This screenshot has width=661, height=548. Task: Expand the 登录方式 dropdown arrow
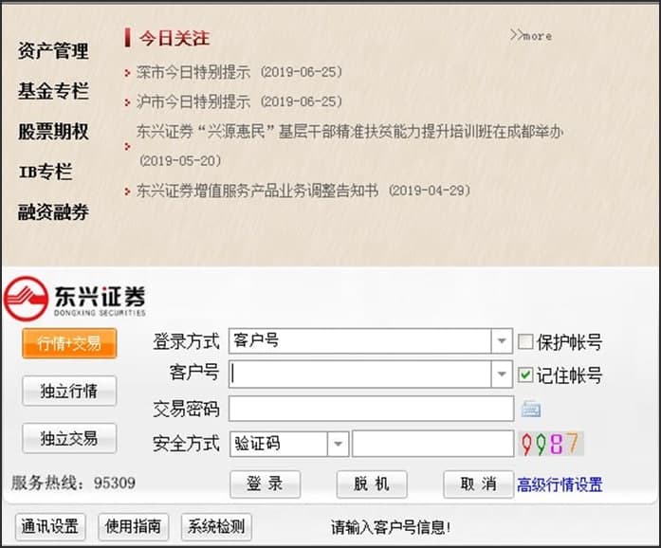502,340
